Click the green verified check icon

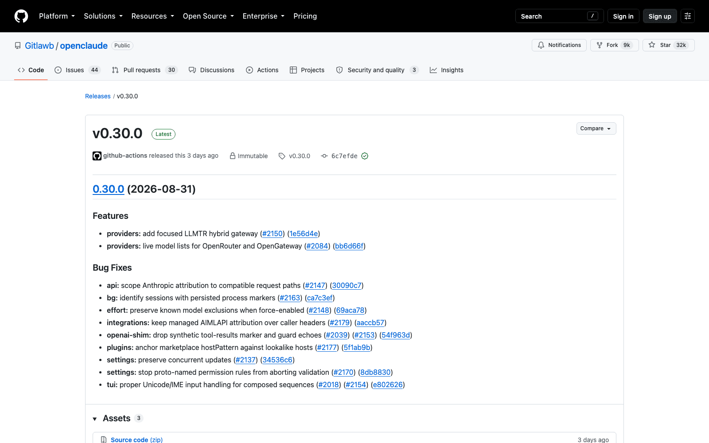pos(365,156)
